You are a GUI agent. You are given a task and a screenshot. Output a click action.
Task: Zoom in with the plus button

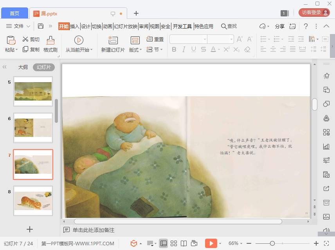316,243
